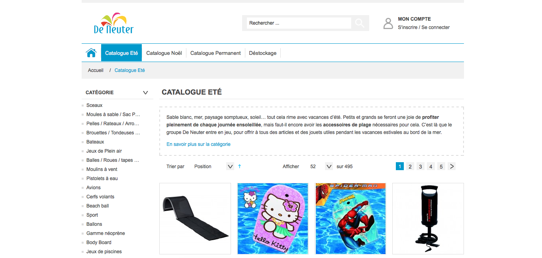Viewport: 542px width, 258px height.
Task: Open the Catalogue Noël menu
Action: (x=164, y=53)
